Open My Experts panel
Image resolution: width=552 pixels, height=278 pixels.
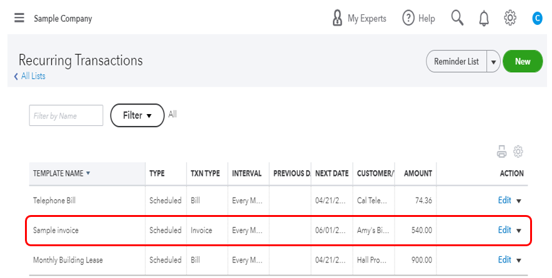coord(359,18)
